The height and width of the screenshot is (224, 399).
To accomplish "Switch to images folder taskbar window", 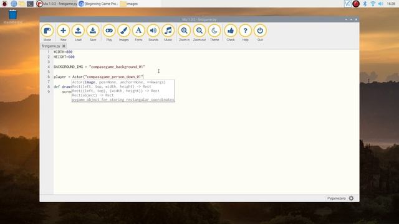I will 129,4.
